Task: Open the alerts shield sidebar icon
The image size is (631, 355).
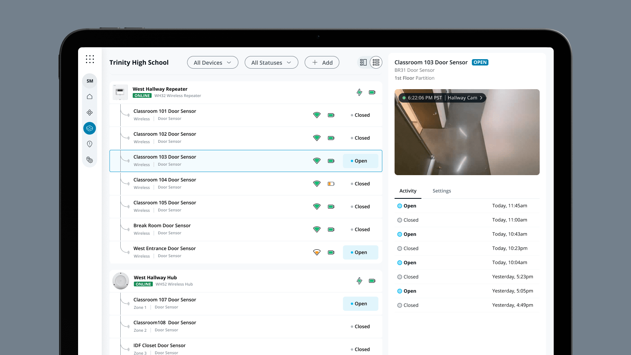Action: (90, 144)
